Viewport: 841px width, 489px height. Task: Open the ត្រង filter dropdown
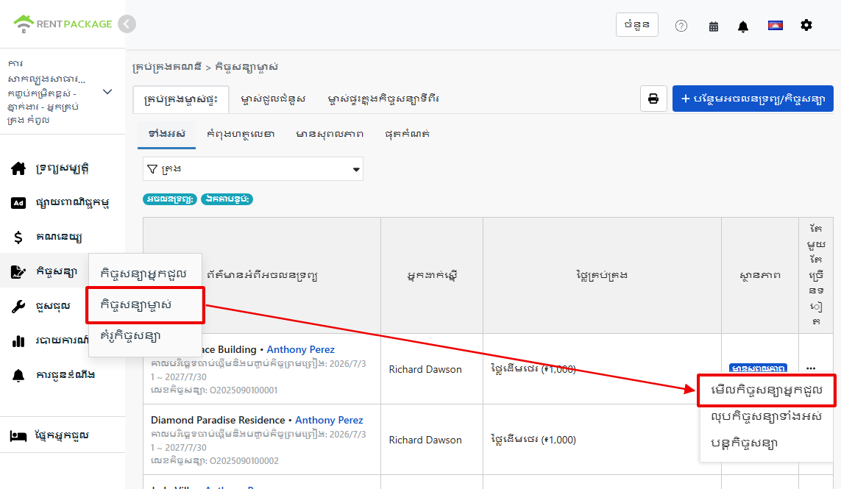[253, 169]
